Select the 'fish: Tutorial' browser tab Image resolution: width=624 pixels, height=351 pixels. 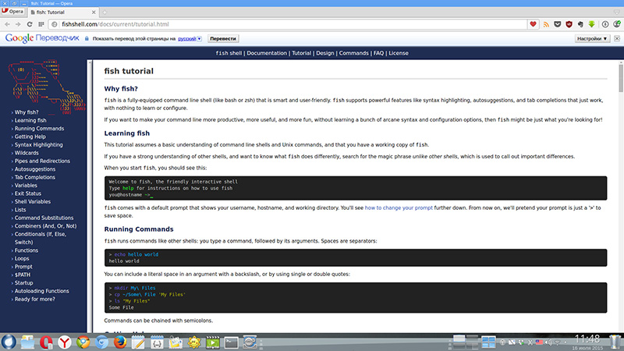tap(62, 12)
